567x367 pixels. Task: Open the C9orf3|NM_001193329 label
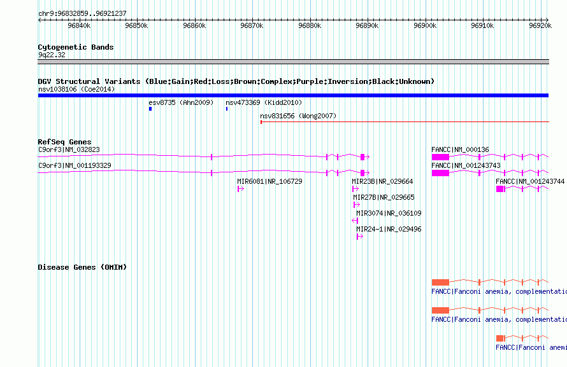pos(75,165)
